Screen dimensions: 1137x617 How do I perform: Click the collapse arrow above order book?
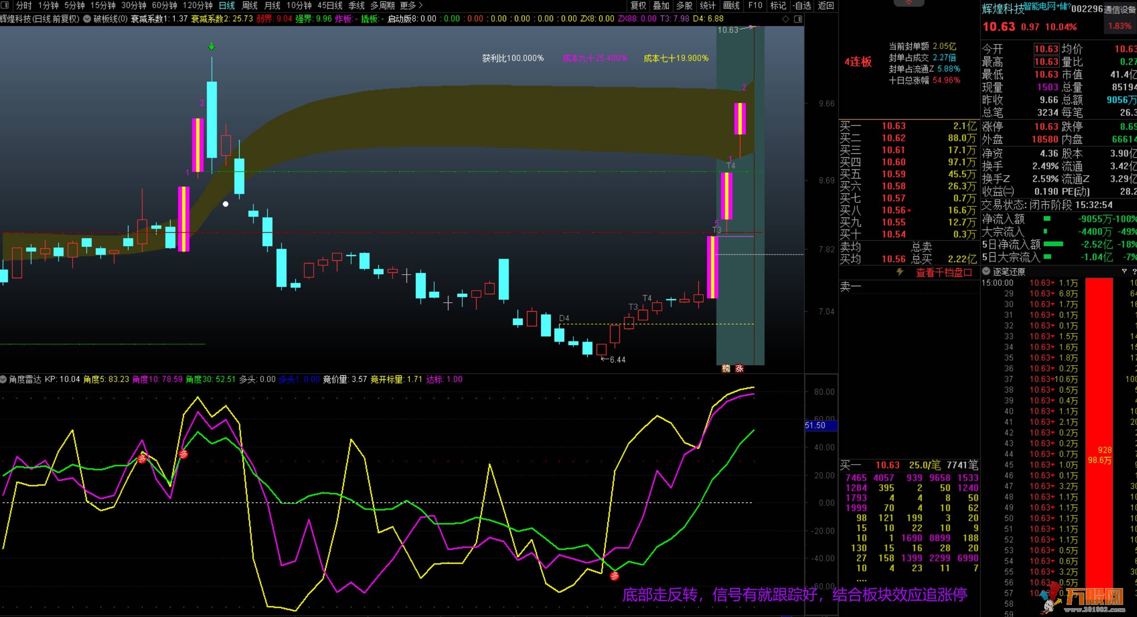point(909,3)
